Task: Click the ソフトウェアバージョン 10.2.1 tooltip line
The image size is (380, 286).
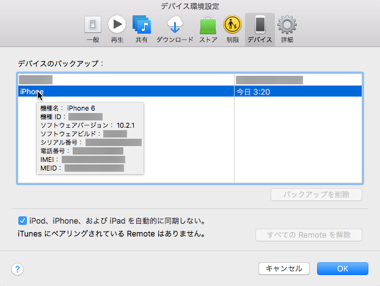Action: tap(87, 125)
